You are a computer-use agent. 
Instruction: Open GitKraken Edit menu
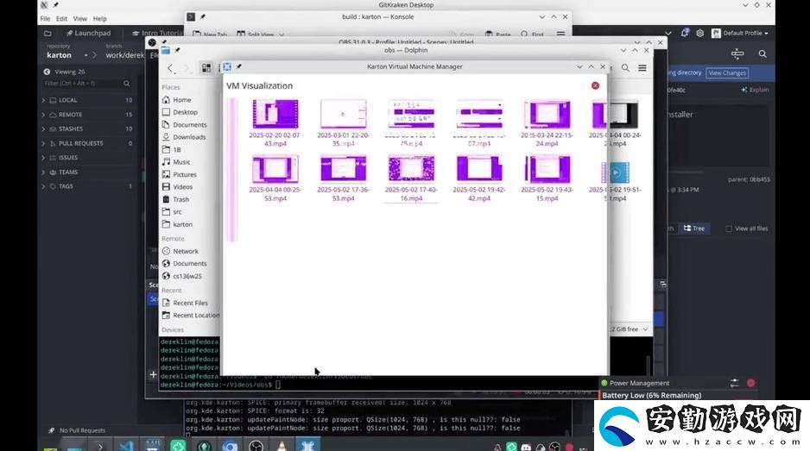[61, 19]
